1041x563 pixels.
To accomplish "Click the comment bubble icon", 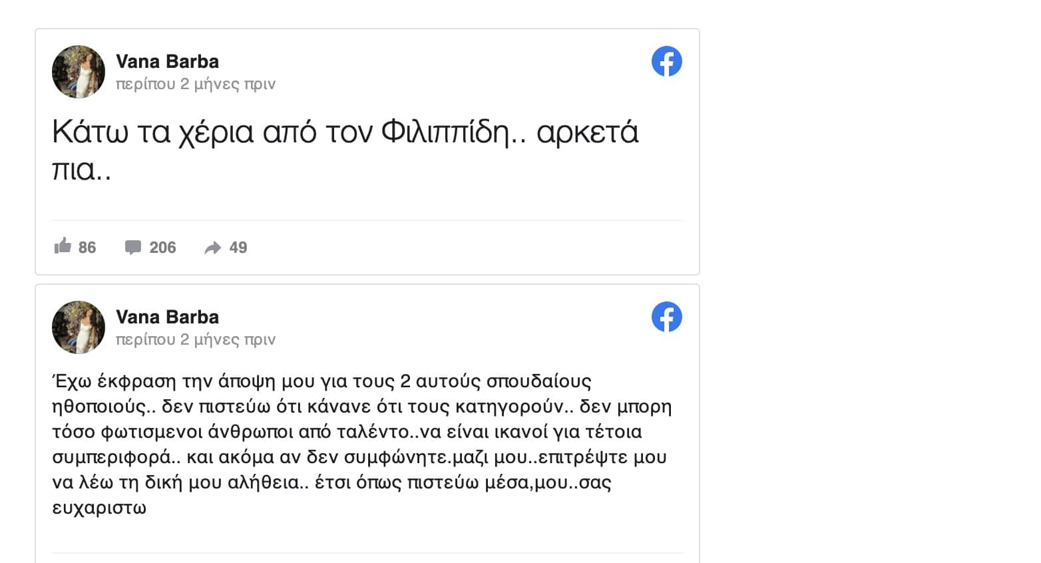I will coord(133,248).
